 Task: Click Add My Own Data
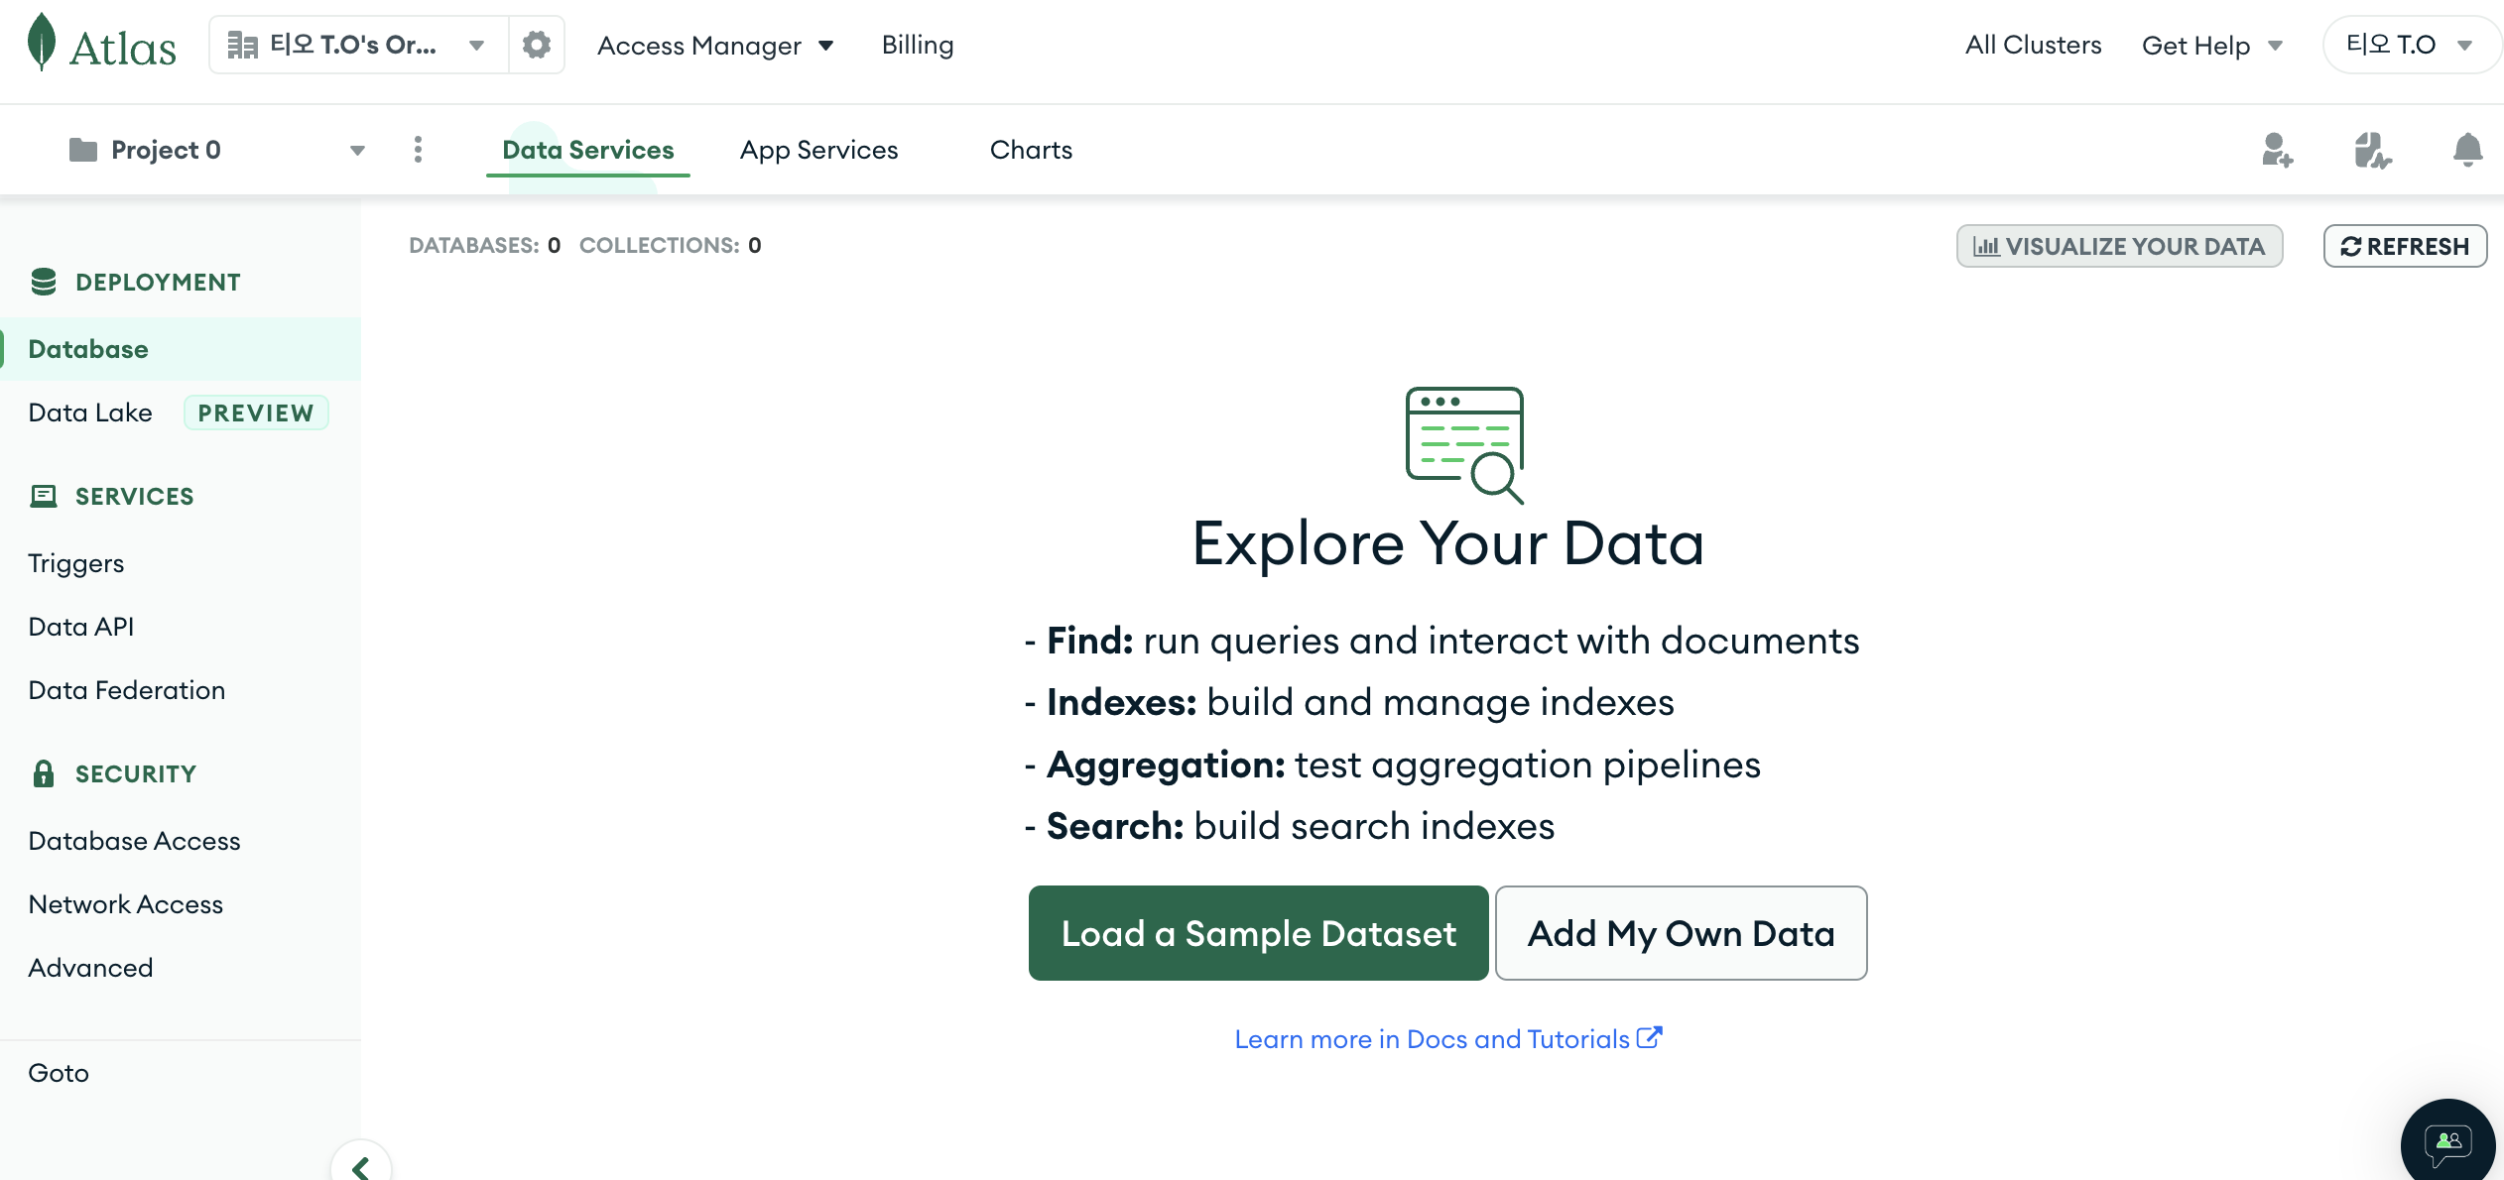[1682, 933]
